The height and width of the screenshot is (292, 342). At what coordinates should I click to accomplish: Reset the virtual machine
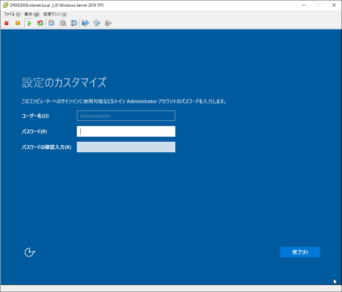pyautogui.click(x=40, y=23)
